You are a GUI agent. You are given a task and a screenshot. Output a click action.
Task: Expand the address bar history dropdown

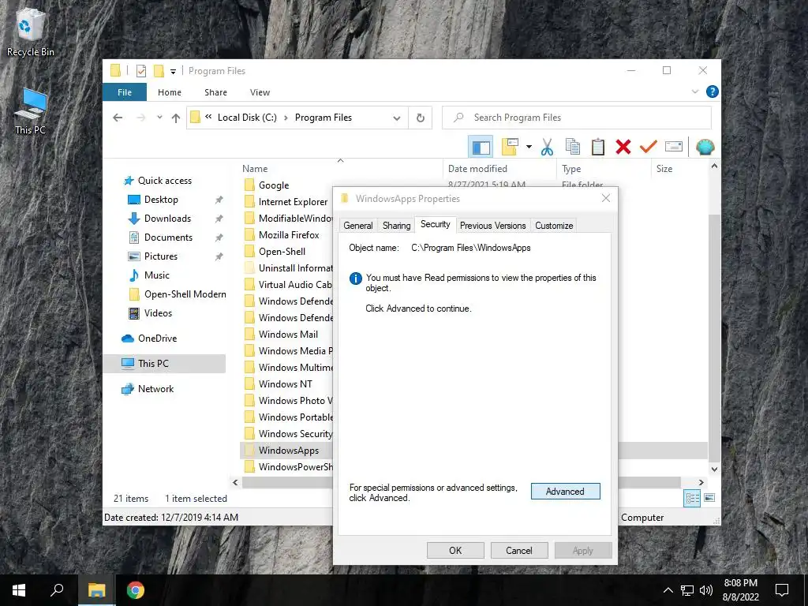point(397,118)
